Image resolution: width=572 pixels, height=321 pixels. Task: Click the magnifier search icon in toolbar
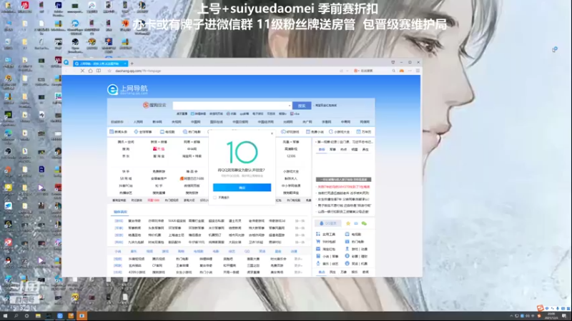[394, 71]
